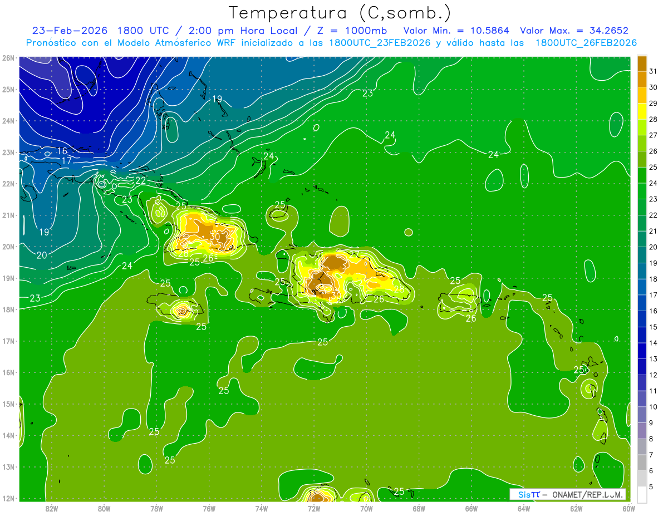668x516 pixels.
Task: Click the "26N" latitude axis label
Action: [x=8, y=58]
